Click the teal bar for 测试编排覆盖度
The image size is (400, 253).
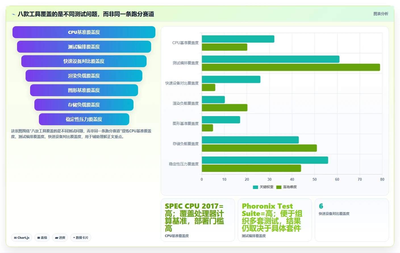point(270,59)
